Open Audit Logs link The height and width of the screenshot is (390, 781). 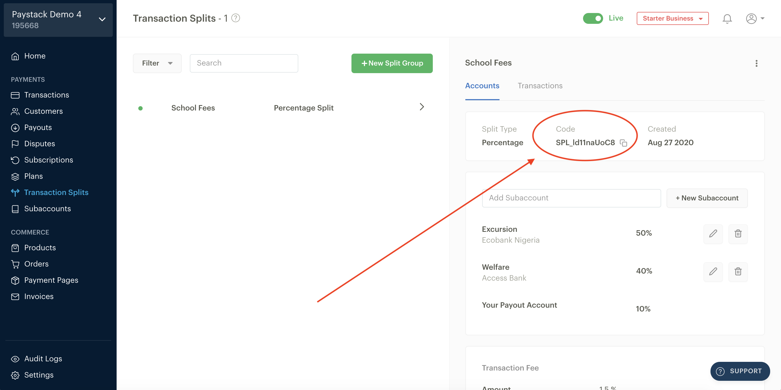[x=36, y=359]
